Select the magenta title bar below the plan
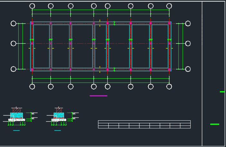226x147 pixels. pos(98,96)
